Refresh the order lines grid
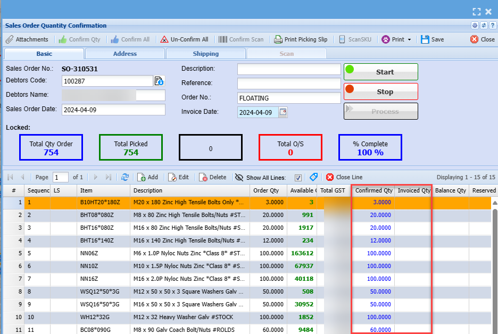The height and width of the screenshot is (334, 498). (125, 177)
